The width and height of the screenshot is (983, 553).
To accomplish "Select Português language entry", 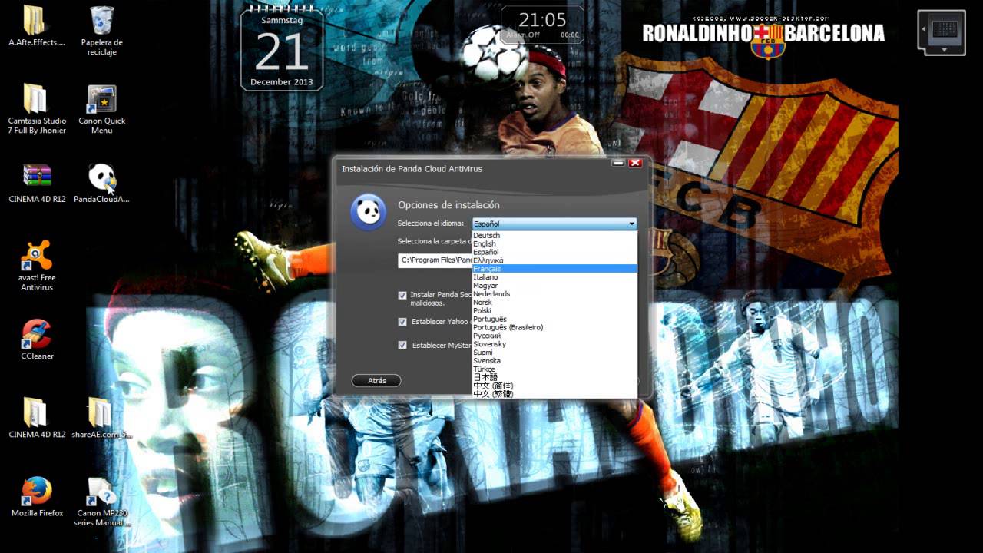I will click(x=554, y=319).
